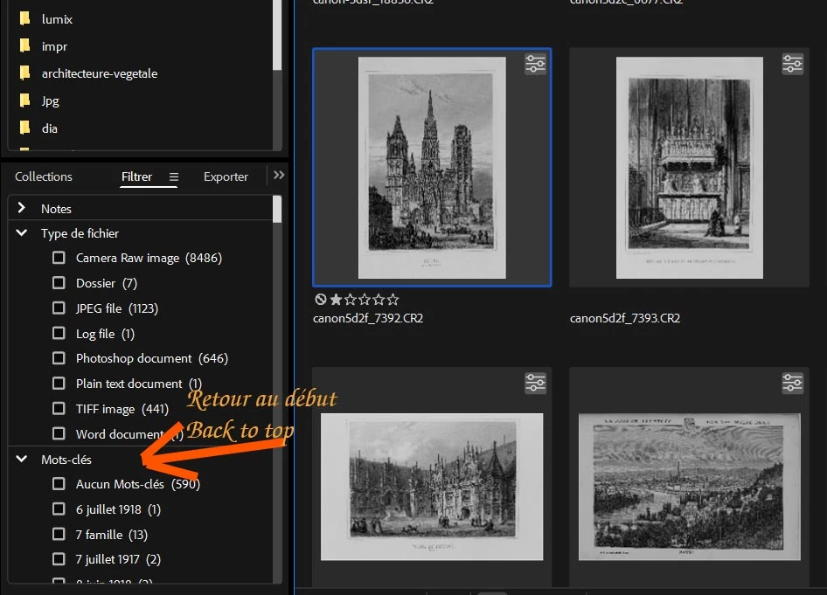Image resolution: width=827 pixels, height=595 pixels.
Task: Click settings badge on city panorama thumbnail
Action: point(792,383)
